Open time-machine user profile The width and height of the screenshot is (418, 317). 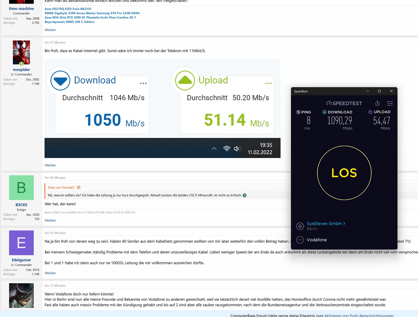click(x=21, y=8)
